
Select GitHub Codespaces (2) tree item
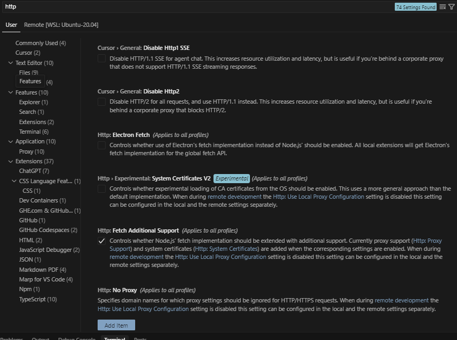pyautogui.click(x=48, y=230)
